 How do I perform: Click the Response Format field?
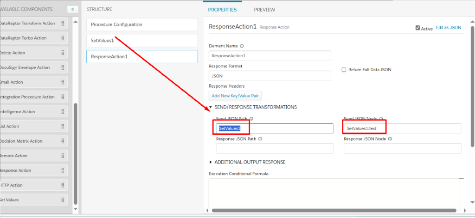(x=270, y=76)
